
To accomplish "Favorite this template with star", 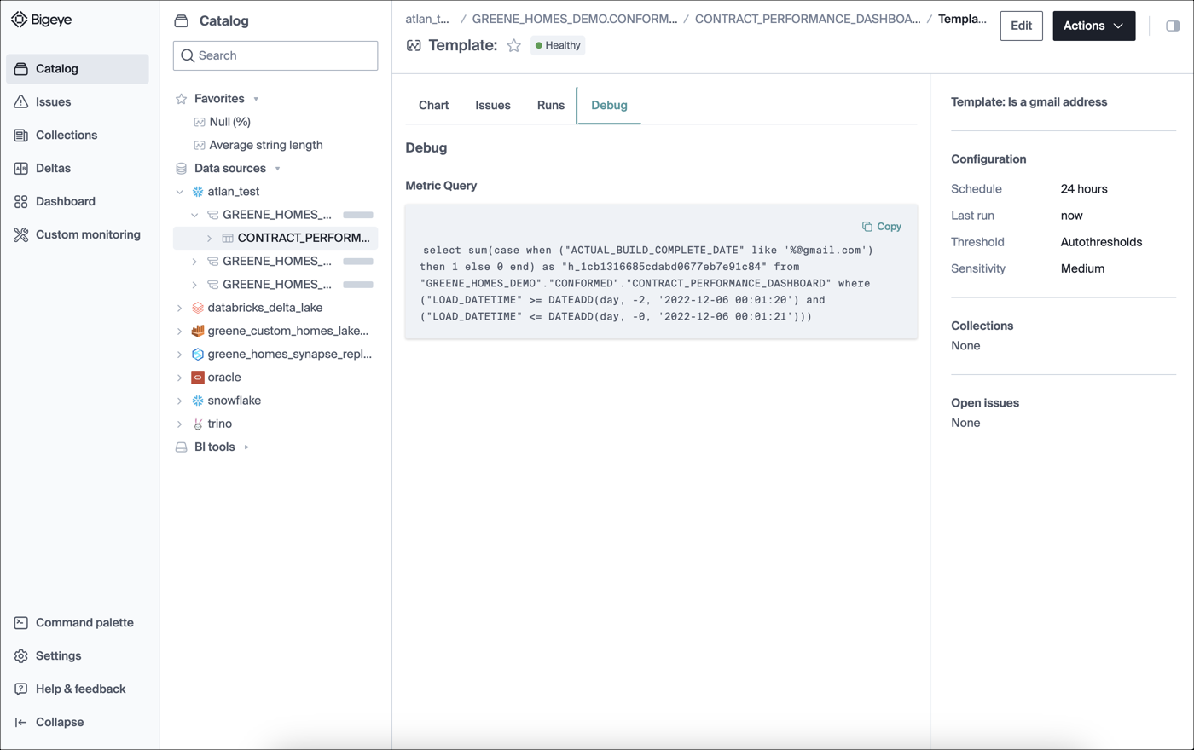I will tap(513, 46).
